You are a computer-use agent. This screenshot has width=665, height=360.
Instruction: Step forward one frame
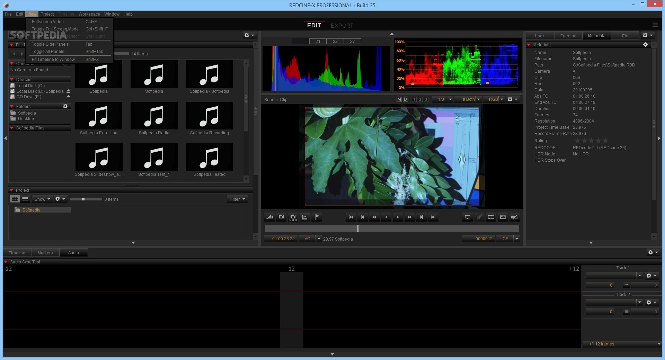[422, 217]
